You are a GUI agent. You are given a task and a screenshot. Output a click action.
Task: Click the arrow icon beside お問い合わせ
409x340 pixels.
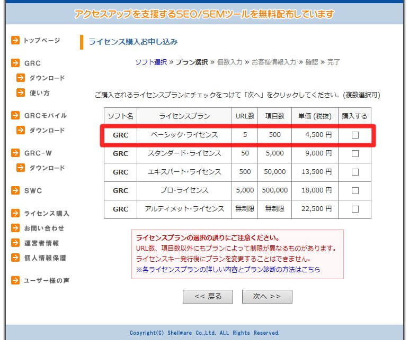click(x=15, y=228)
